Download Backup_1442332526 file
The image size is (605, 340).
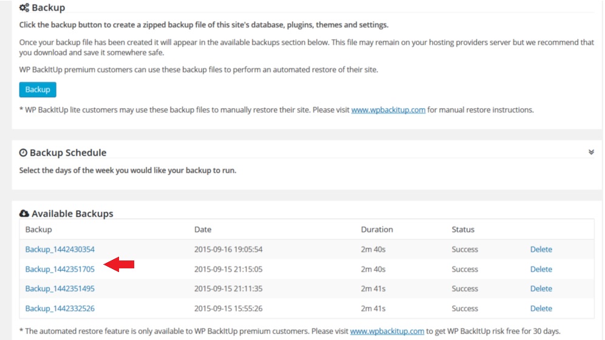[60, 308]
